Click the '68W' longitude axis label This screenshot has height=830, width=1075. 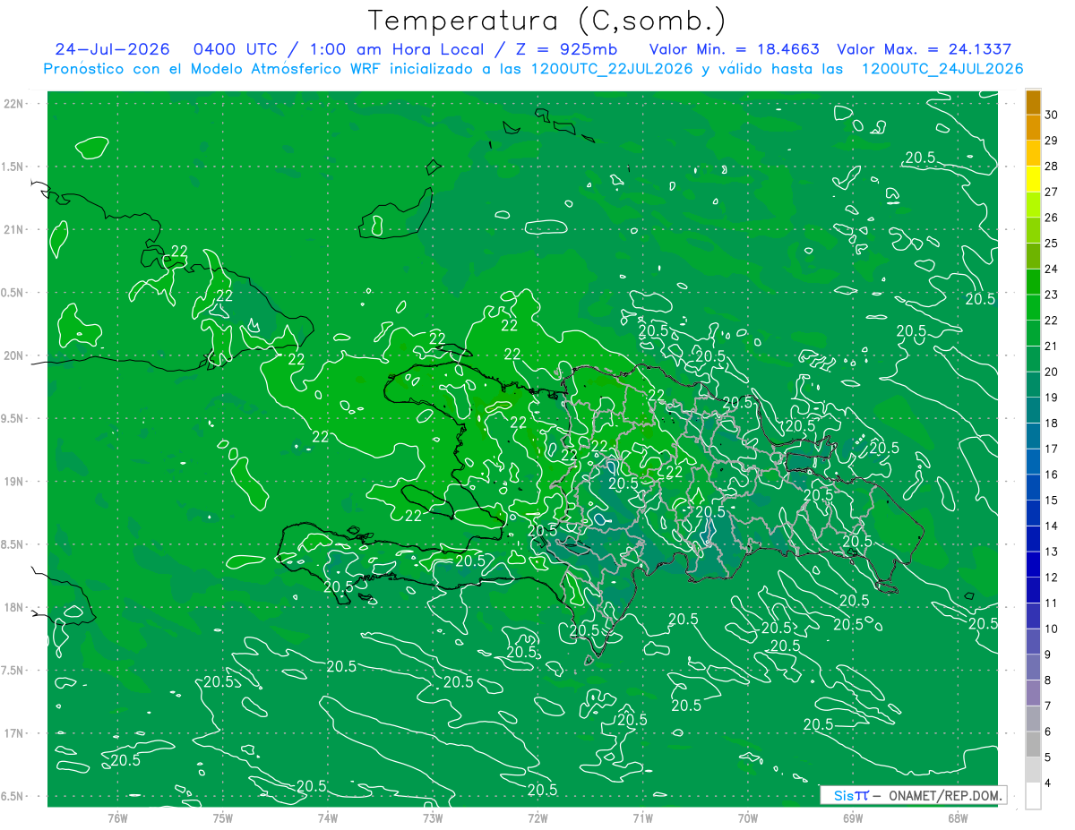click(957, 817)
